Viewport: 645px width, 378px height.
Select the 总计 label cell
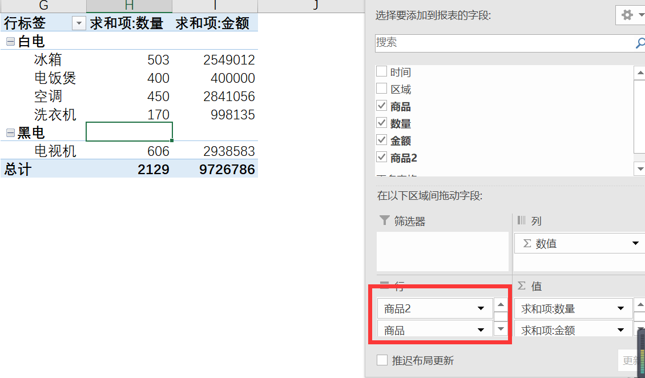tap(43, 169)
